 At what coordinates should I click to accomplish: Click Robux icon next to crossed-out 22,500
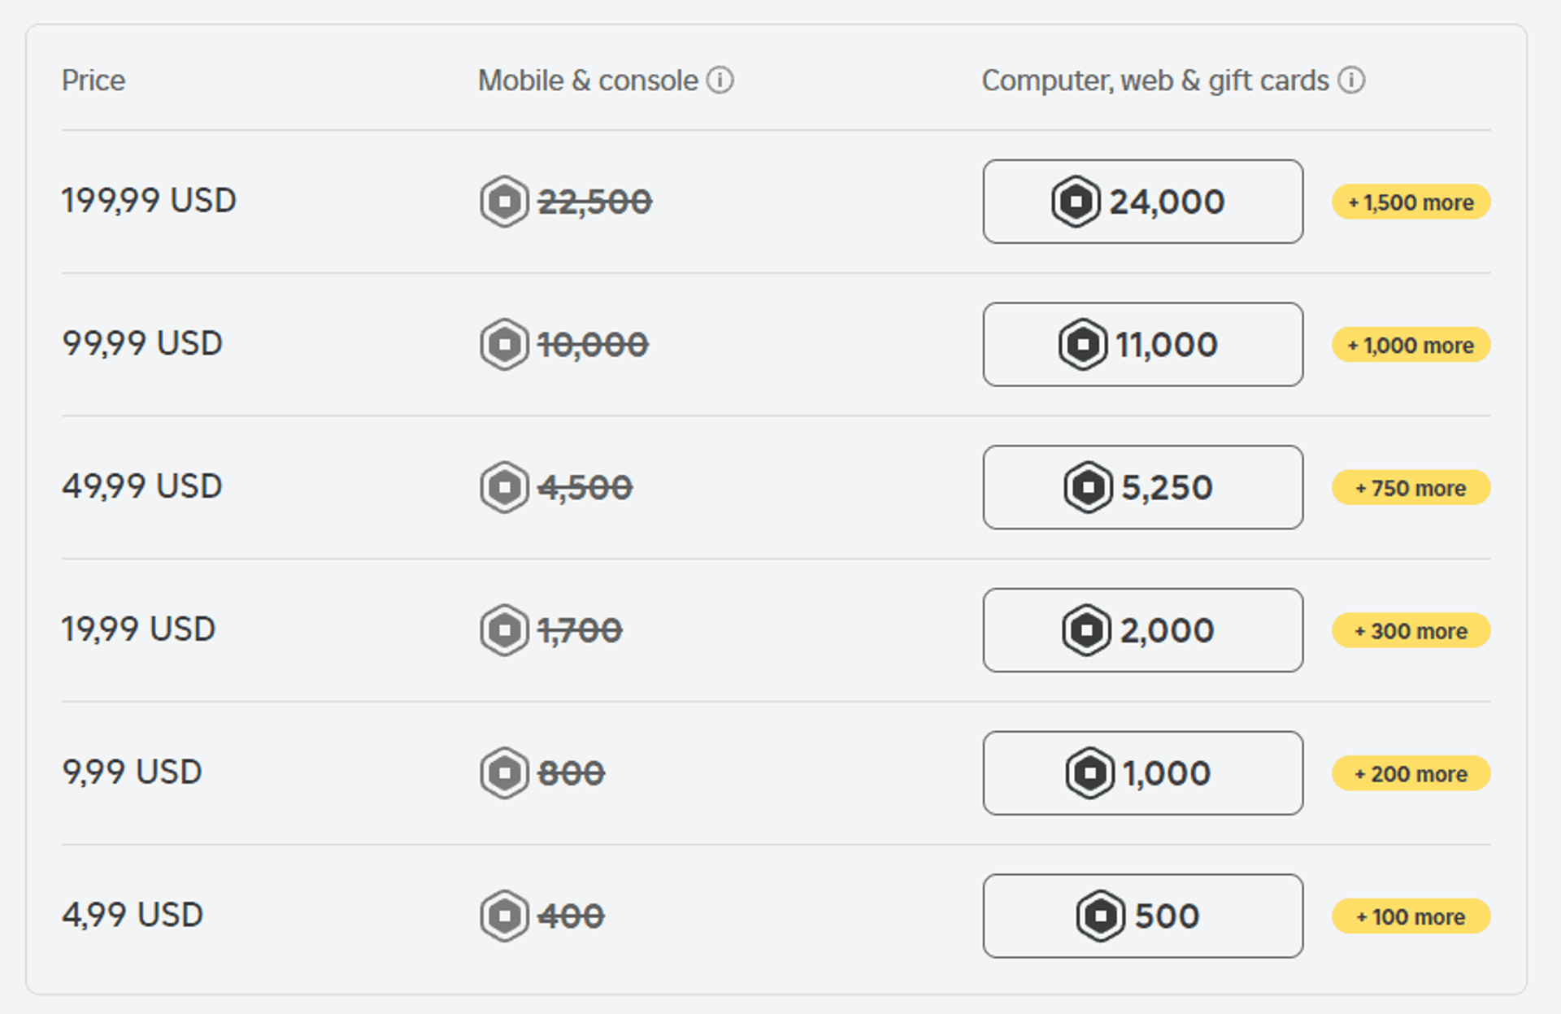tap(505, 202)
